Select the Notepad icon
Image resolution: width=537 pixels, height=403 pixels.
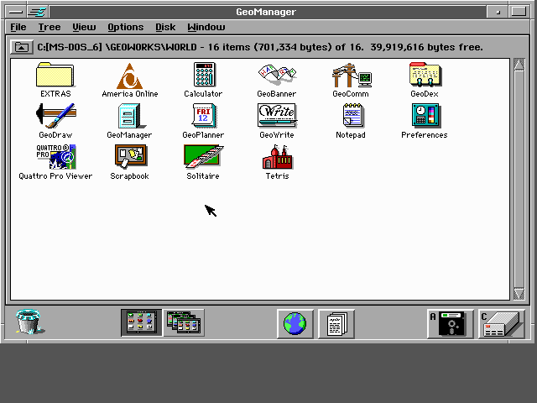pyautogui.click(x=352, y=116)
